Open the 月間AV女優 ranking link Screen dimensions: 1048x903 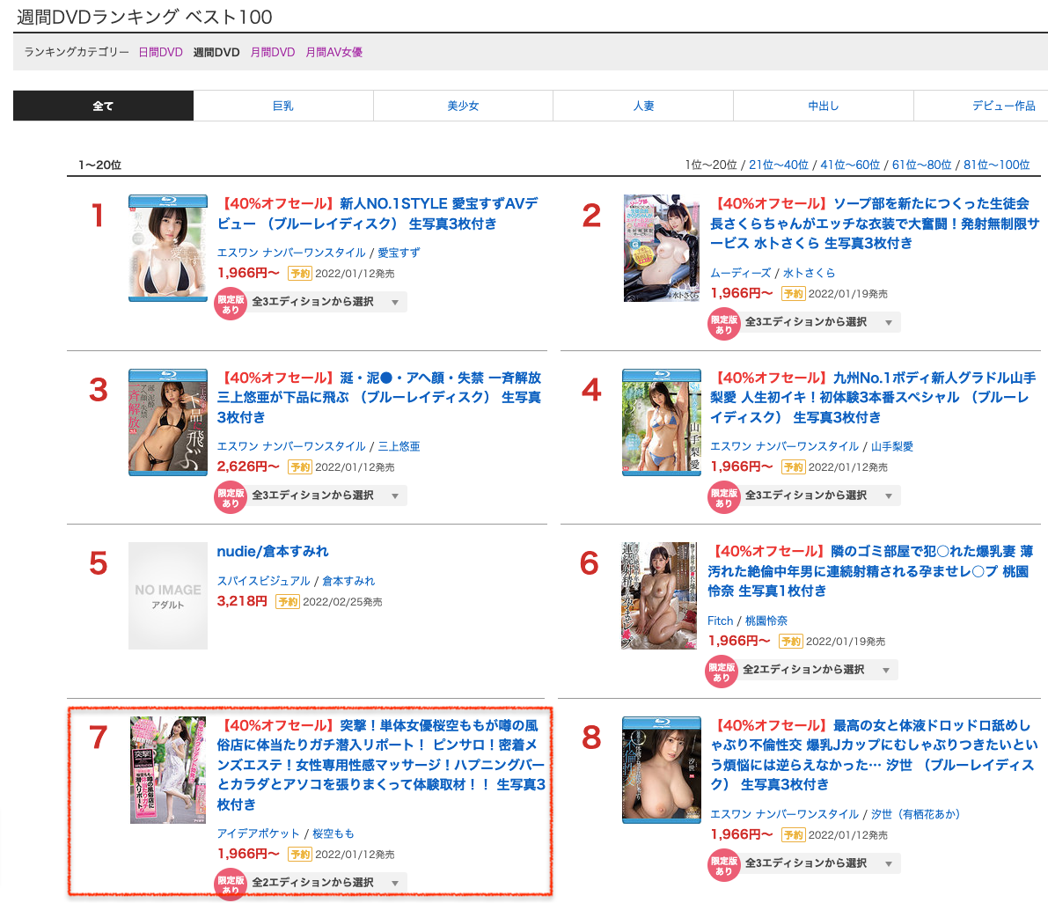(x=333, y=52)
